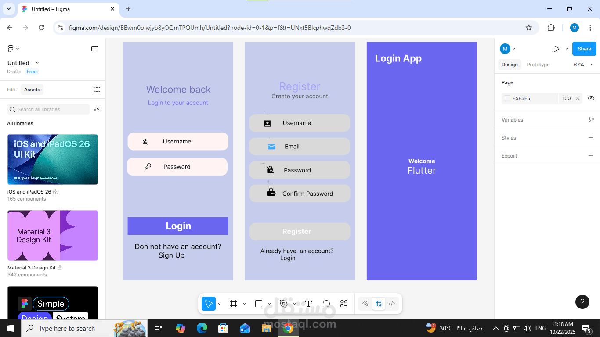Select the Move tool in bottom toolbar
The image size is (600, 337).
tap(209, 304)
